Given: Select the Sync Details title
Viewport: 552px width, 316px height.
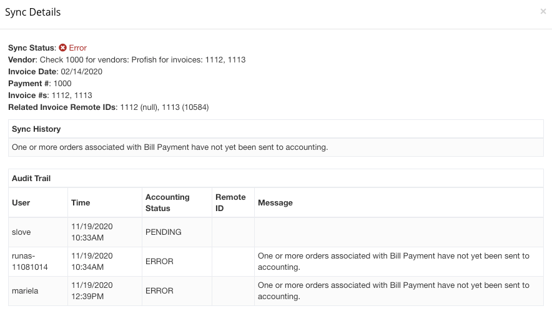Looking at the screenshot, I should pos(32,12).
